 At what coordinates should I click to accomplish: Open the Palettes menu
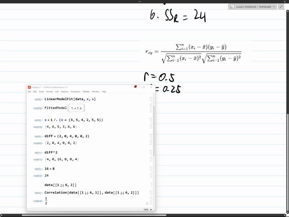pyautogui.click(x=86, y=91)
